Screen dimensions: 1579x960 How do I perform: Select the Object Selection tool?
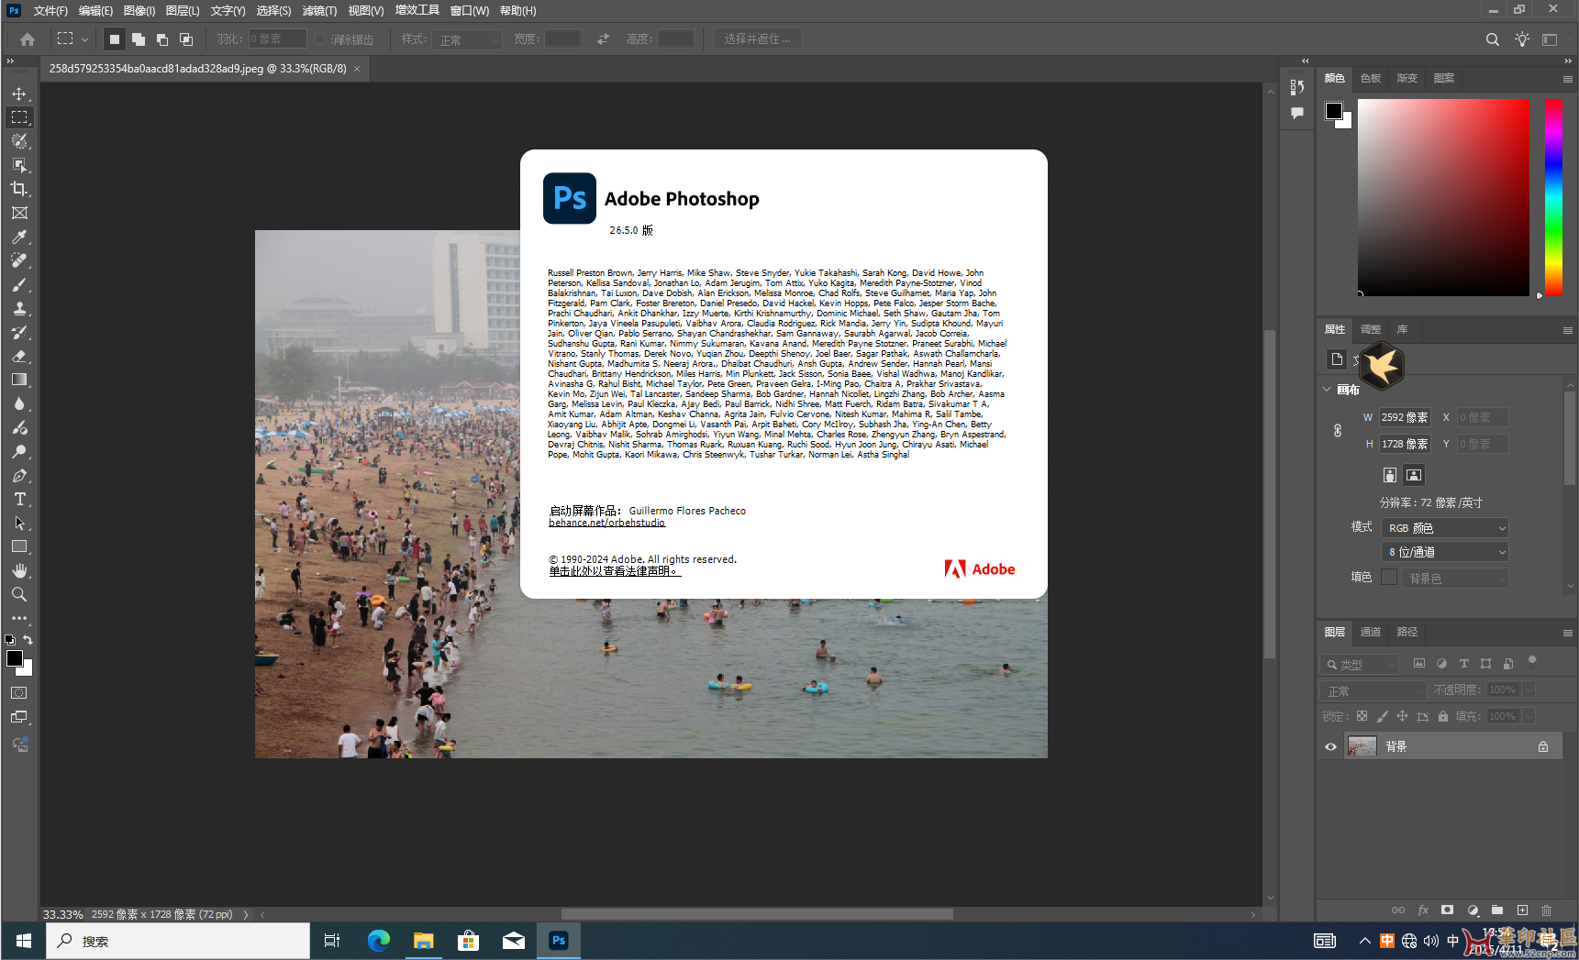[19, 165]
